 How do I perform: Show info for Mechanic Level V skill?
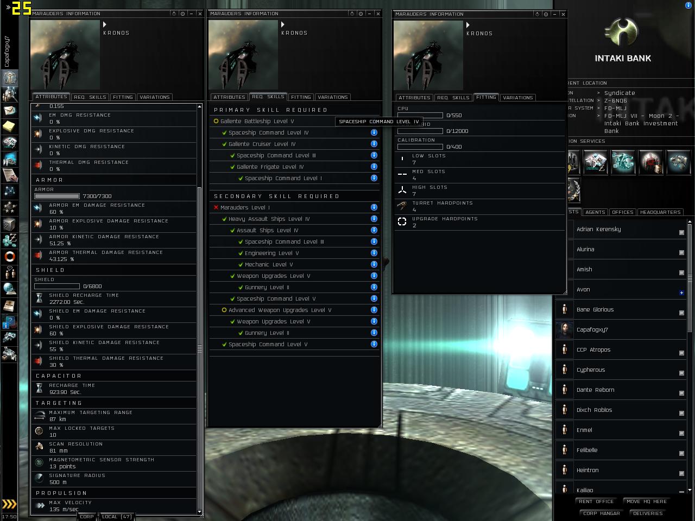point(374,264)
